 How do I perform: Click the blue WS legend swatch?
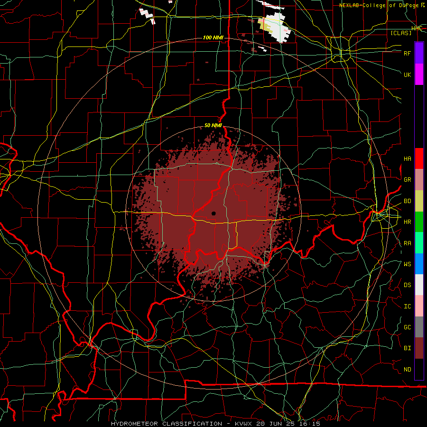419,264
